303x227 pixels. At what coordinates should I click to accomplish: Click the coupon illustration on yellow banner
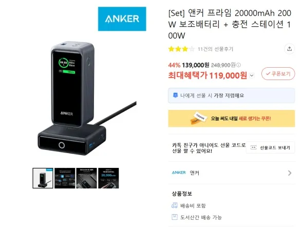199,118
